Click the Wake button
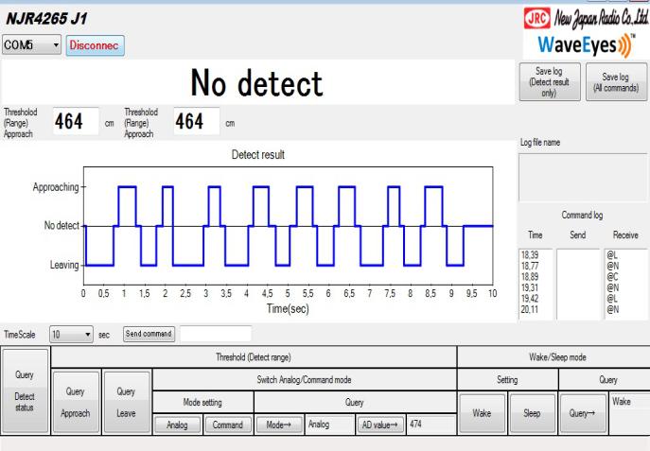 483,413
